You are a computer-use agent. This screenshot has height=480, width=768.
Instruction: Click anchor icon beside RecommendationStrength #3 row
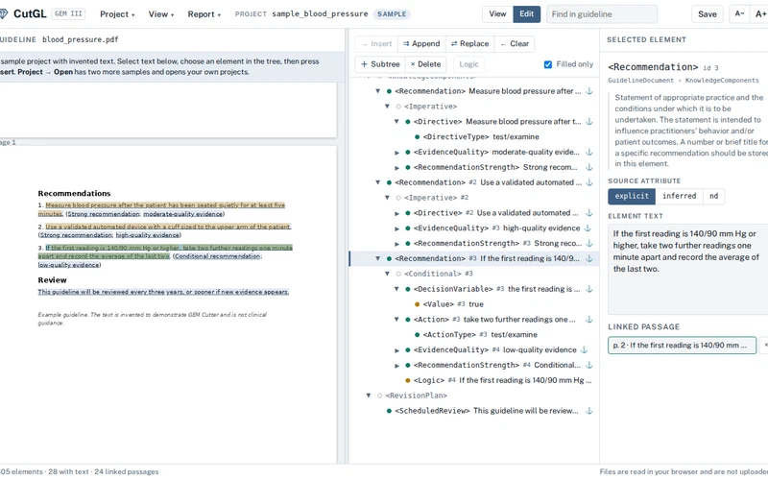point(589,244)
